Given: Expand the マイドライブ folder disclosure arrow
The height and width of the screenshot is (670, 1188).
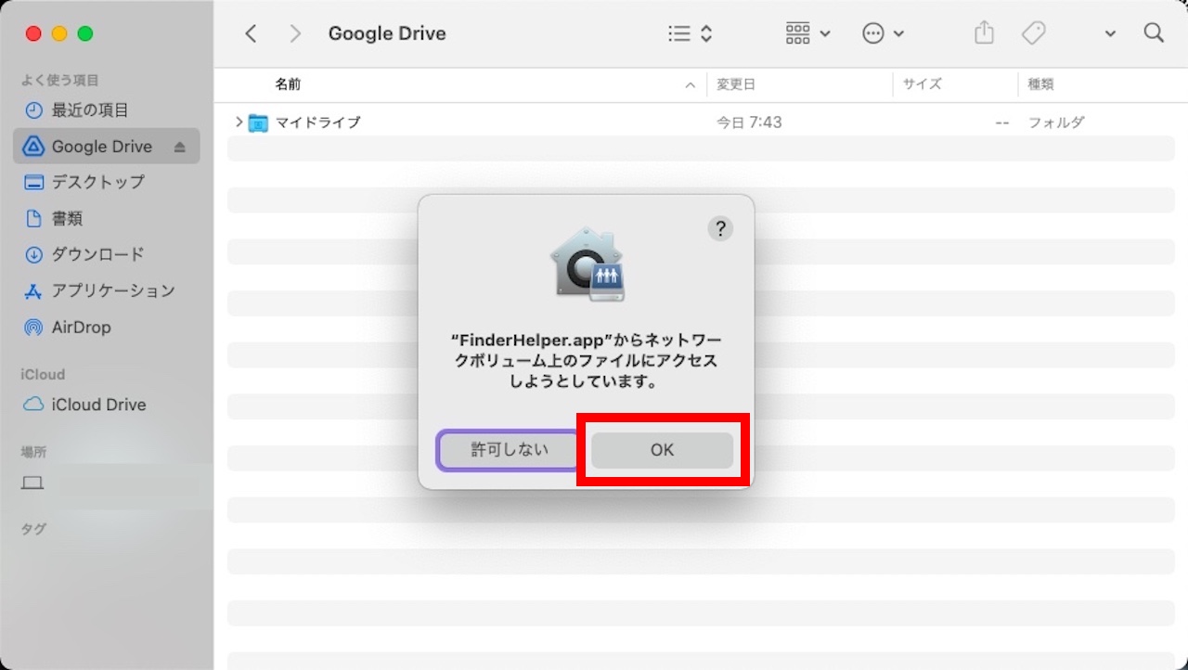Looking at the screenshot, I should (x=239, y=122).
